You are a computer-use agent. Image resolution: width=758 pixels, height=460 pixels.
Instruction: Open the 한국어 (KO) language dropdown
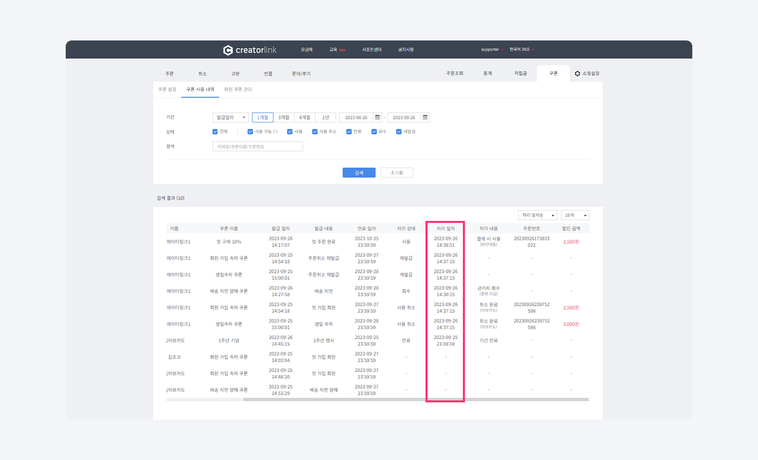pyautogui.click(x=522, y=50)
